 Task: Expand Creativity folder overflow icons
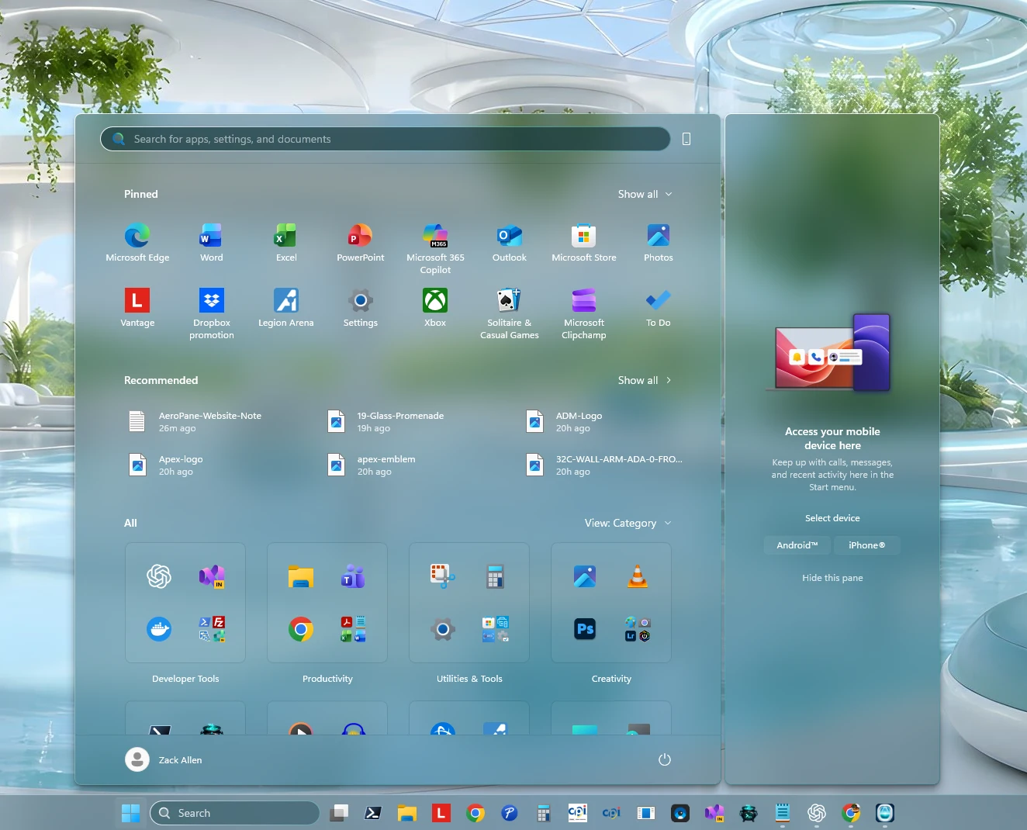638,629
